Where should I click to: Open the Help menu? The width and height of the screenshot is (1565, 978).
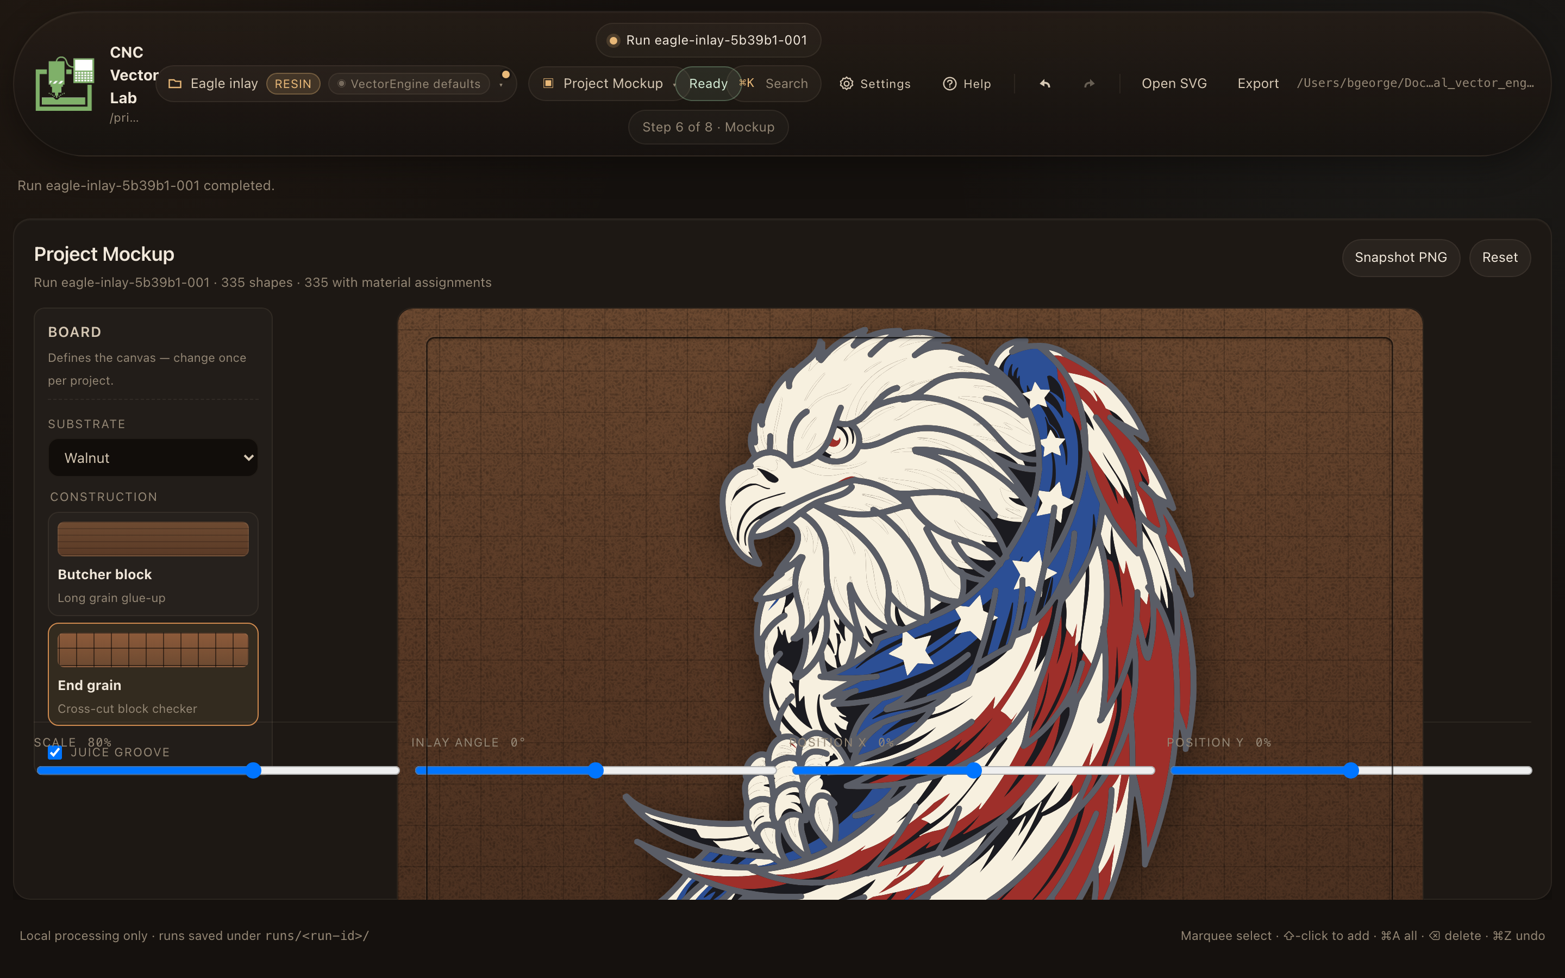(x=967, y=84)
